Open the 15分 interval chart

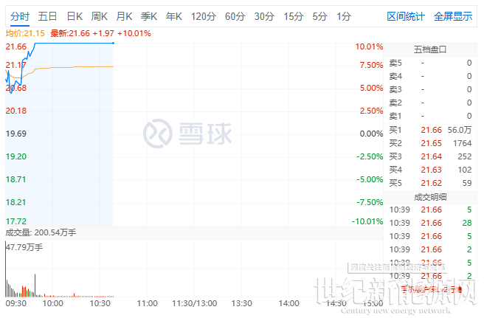[x=293, y=15]
